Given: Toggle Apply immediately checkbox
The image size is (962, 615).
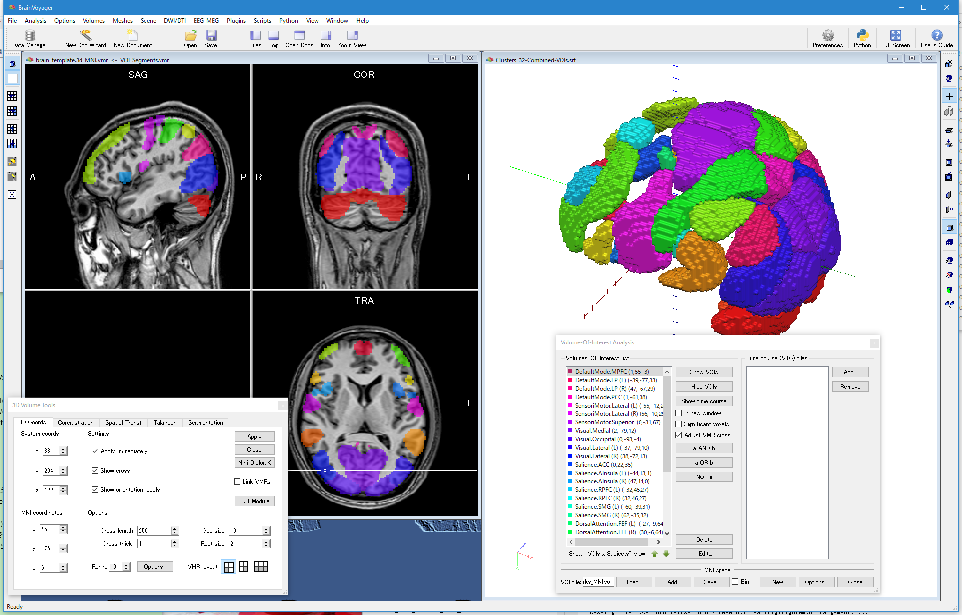Looking at the screenshot, I should (95, 451).
